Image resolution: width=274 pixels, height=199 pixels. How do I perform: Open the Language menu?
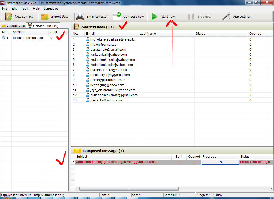51,9
